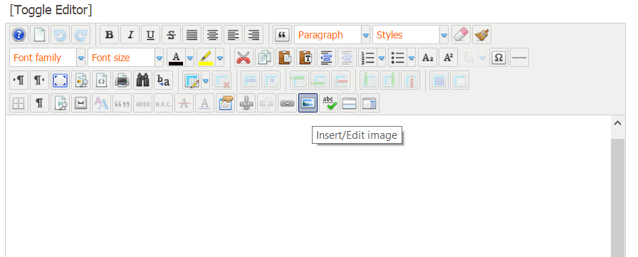Image resolution: width=638 pixels, height=257 pixels.
Task: Click the Print icon
Action: [122, 80]
